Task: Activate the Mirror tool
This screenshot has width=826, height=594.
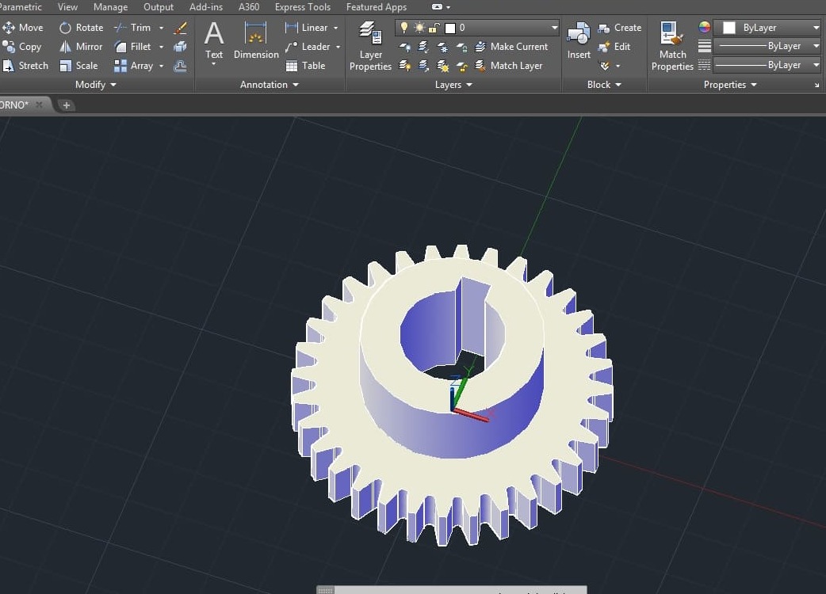Action: (81, 46)
